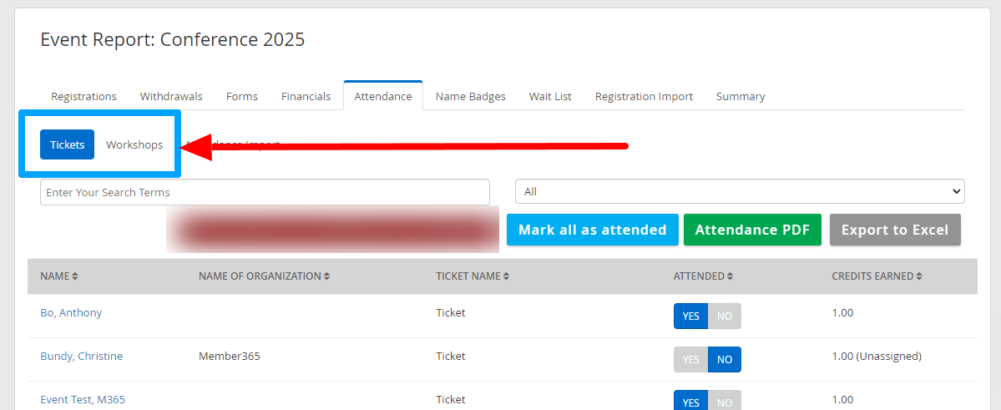Go to the Financials tab

(x=306, y=97)
